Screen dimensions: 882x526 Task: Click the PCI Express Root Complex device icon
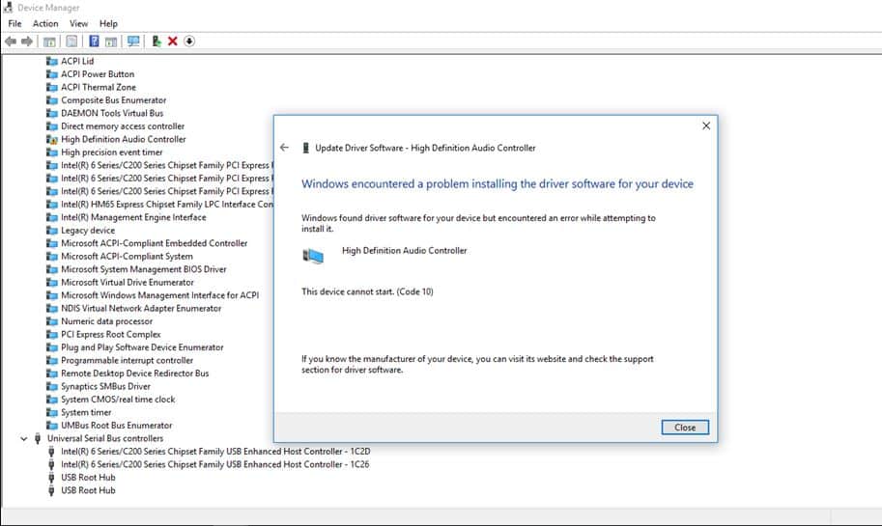pos(52,334)
